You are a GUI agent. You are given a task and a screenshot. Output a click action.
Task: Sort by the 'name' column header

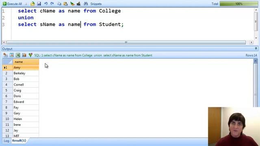click(x=26, y=62)
